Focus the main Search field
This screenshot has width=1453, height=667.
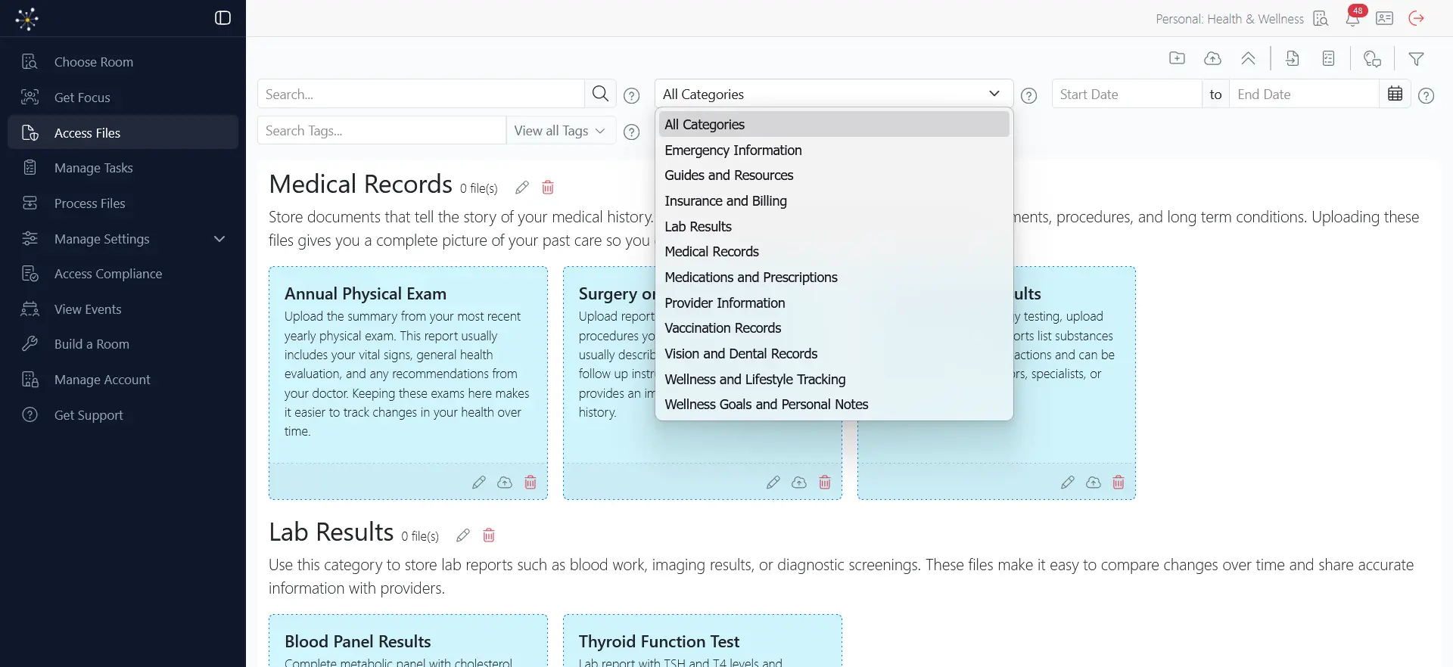421,94
